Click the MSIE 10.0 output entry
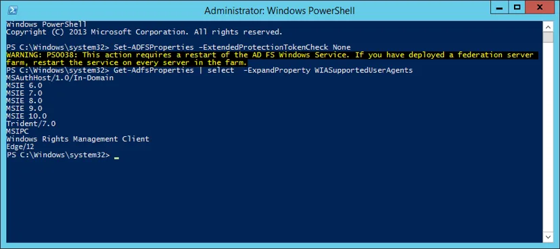This screenshot has height=249, width=560. [x=26, y=116]
